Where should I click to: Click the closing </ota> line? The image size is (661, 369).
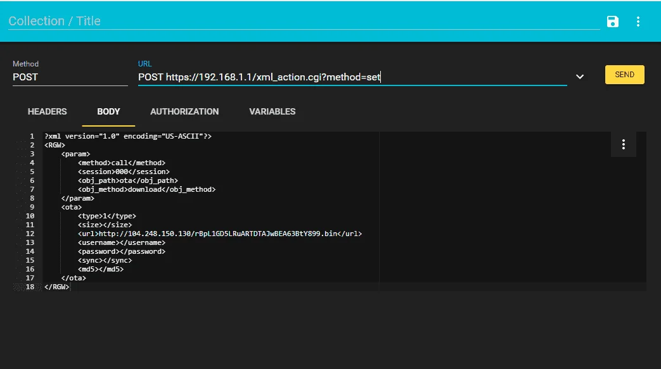74,278
